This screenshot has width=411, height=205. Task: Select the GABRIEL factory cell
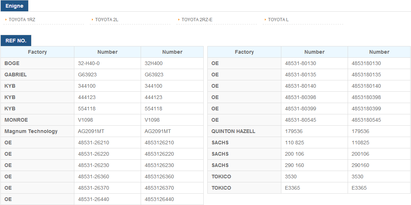tap(37, 75)
